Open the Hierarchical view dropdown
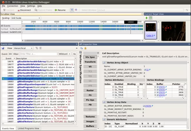Image resolution: width=191 pixels, height=131 pixels. pyautogui.click(x=23, y=48)
